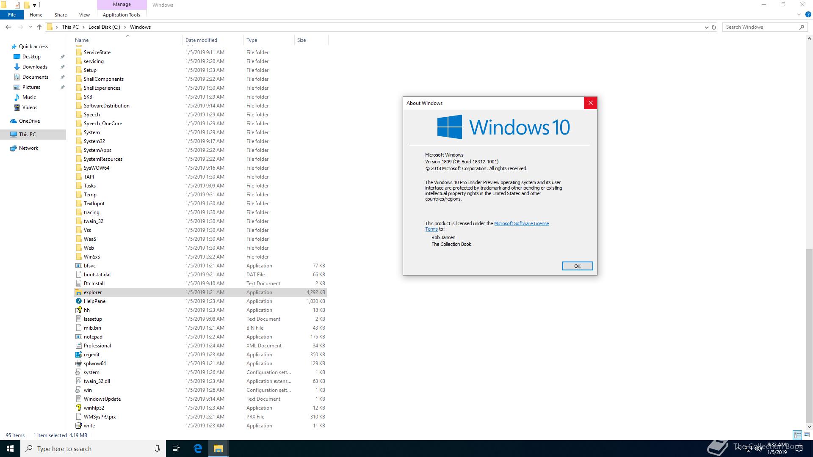813x457 pixels.
Task: Open the Windows Start menu
Action: tap(10, 449)
